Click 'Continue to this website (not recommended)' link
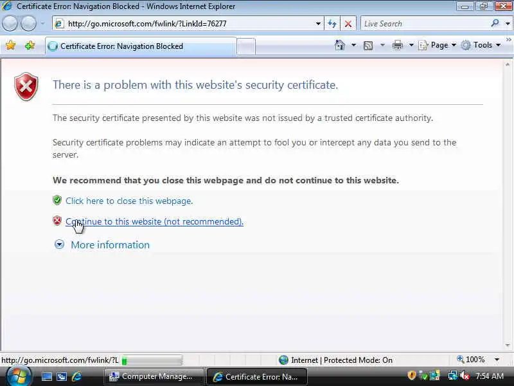This screenshot has height=386, width=514. coord(154,221)
